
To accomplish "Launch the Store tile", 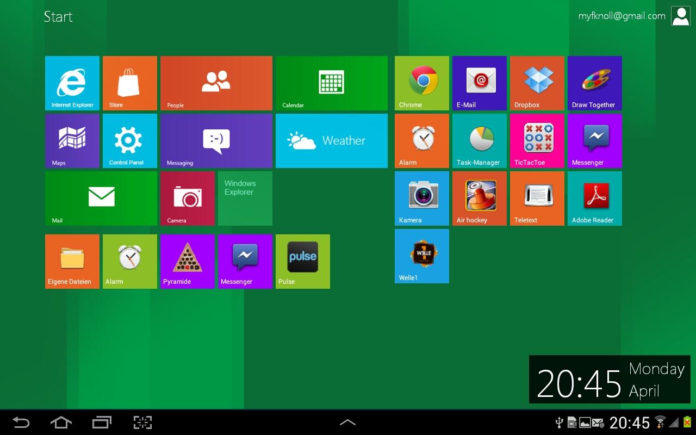I will click(130, 83).
